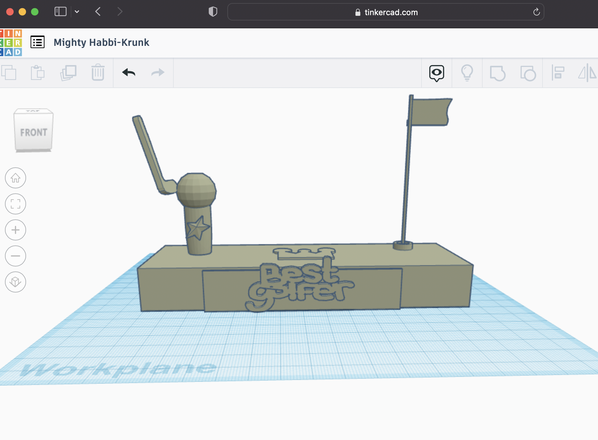Click the Mirror tool icon
Viewport: 598px width, 440px height.
(587, 73)
